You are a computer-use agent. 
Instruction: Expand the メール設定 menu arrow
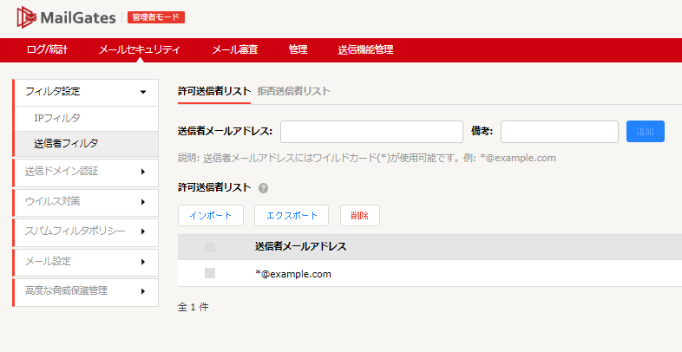pos(143,262)
